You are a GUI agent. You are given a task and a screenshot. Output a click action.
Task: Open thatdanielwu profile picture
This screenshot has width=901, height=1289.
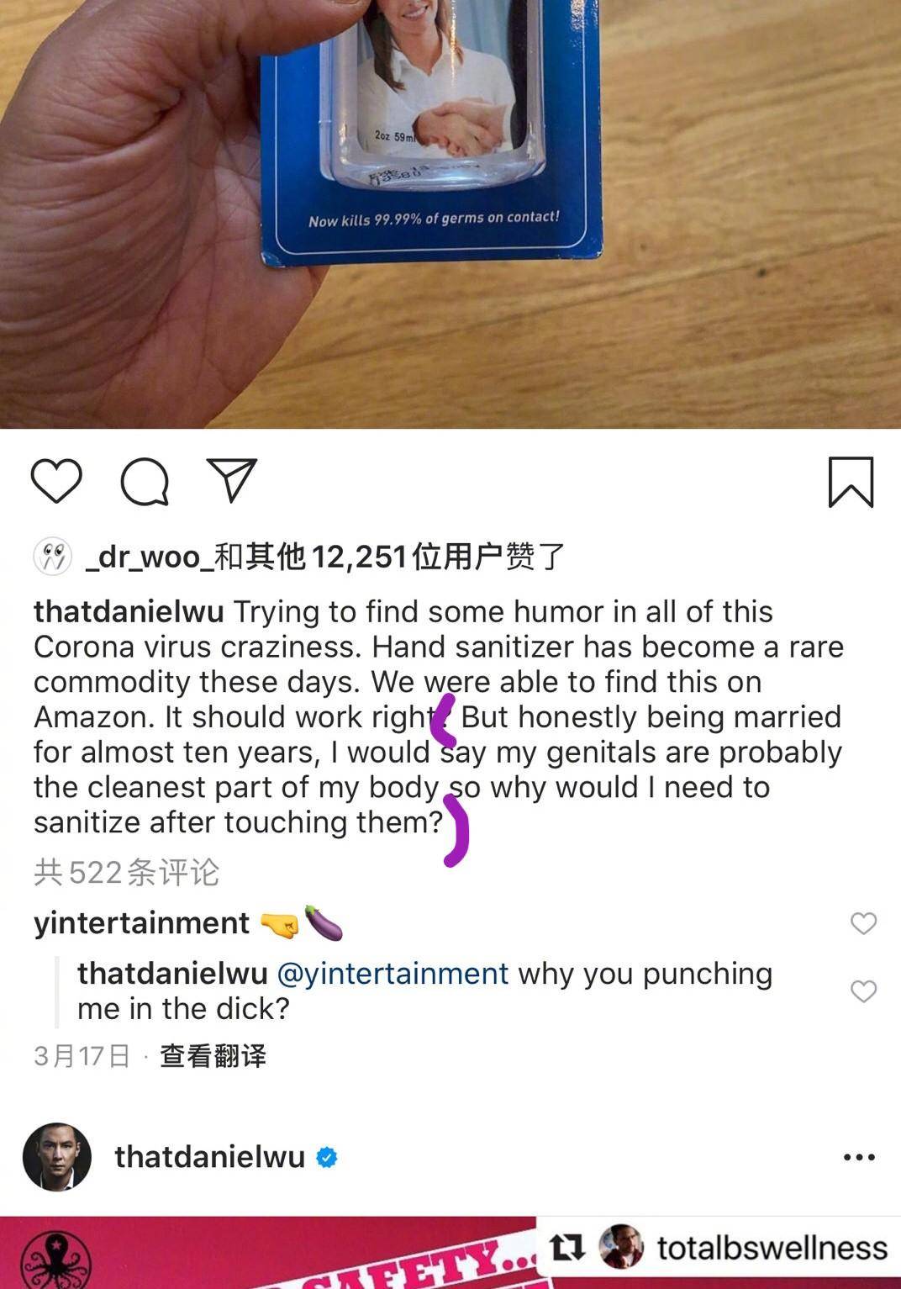click(x=57, y=1157)
